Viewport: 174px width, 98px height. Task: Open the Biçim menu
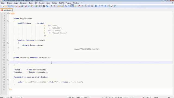pos(31,3)
